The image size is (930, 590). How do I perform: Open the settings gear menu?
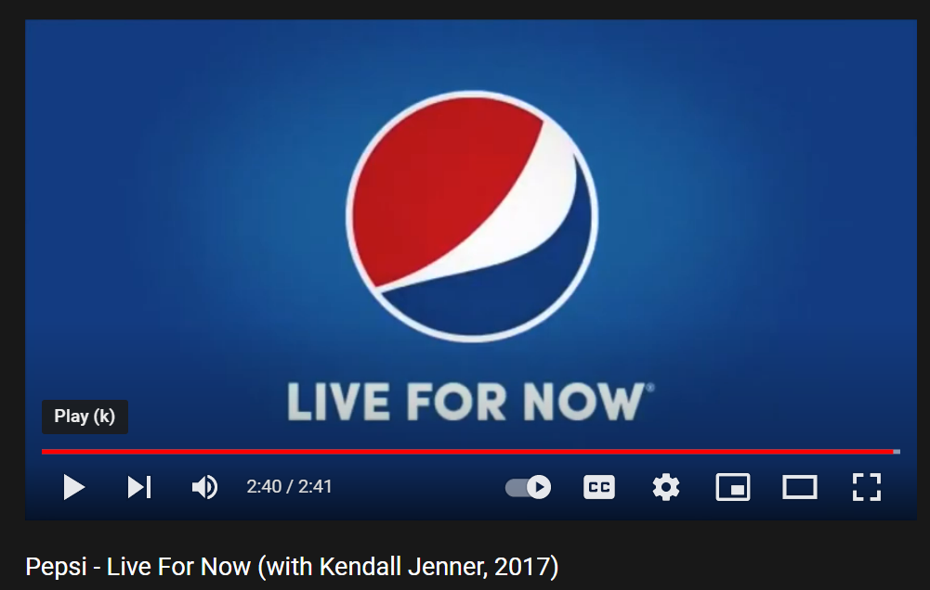tap(666, 487)
